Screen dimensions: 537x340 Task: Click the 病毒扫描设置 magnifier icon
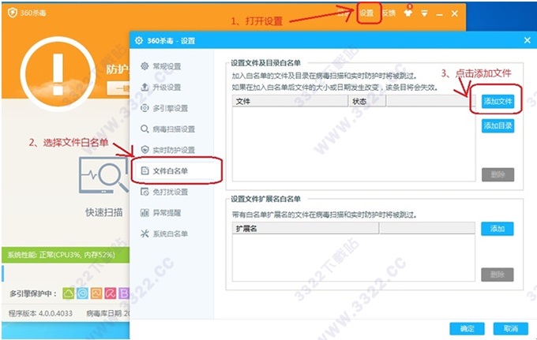point(145,129)
